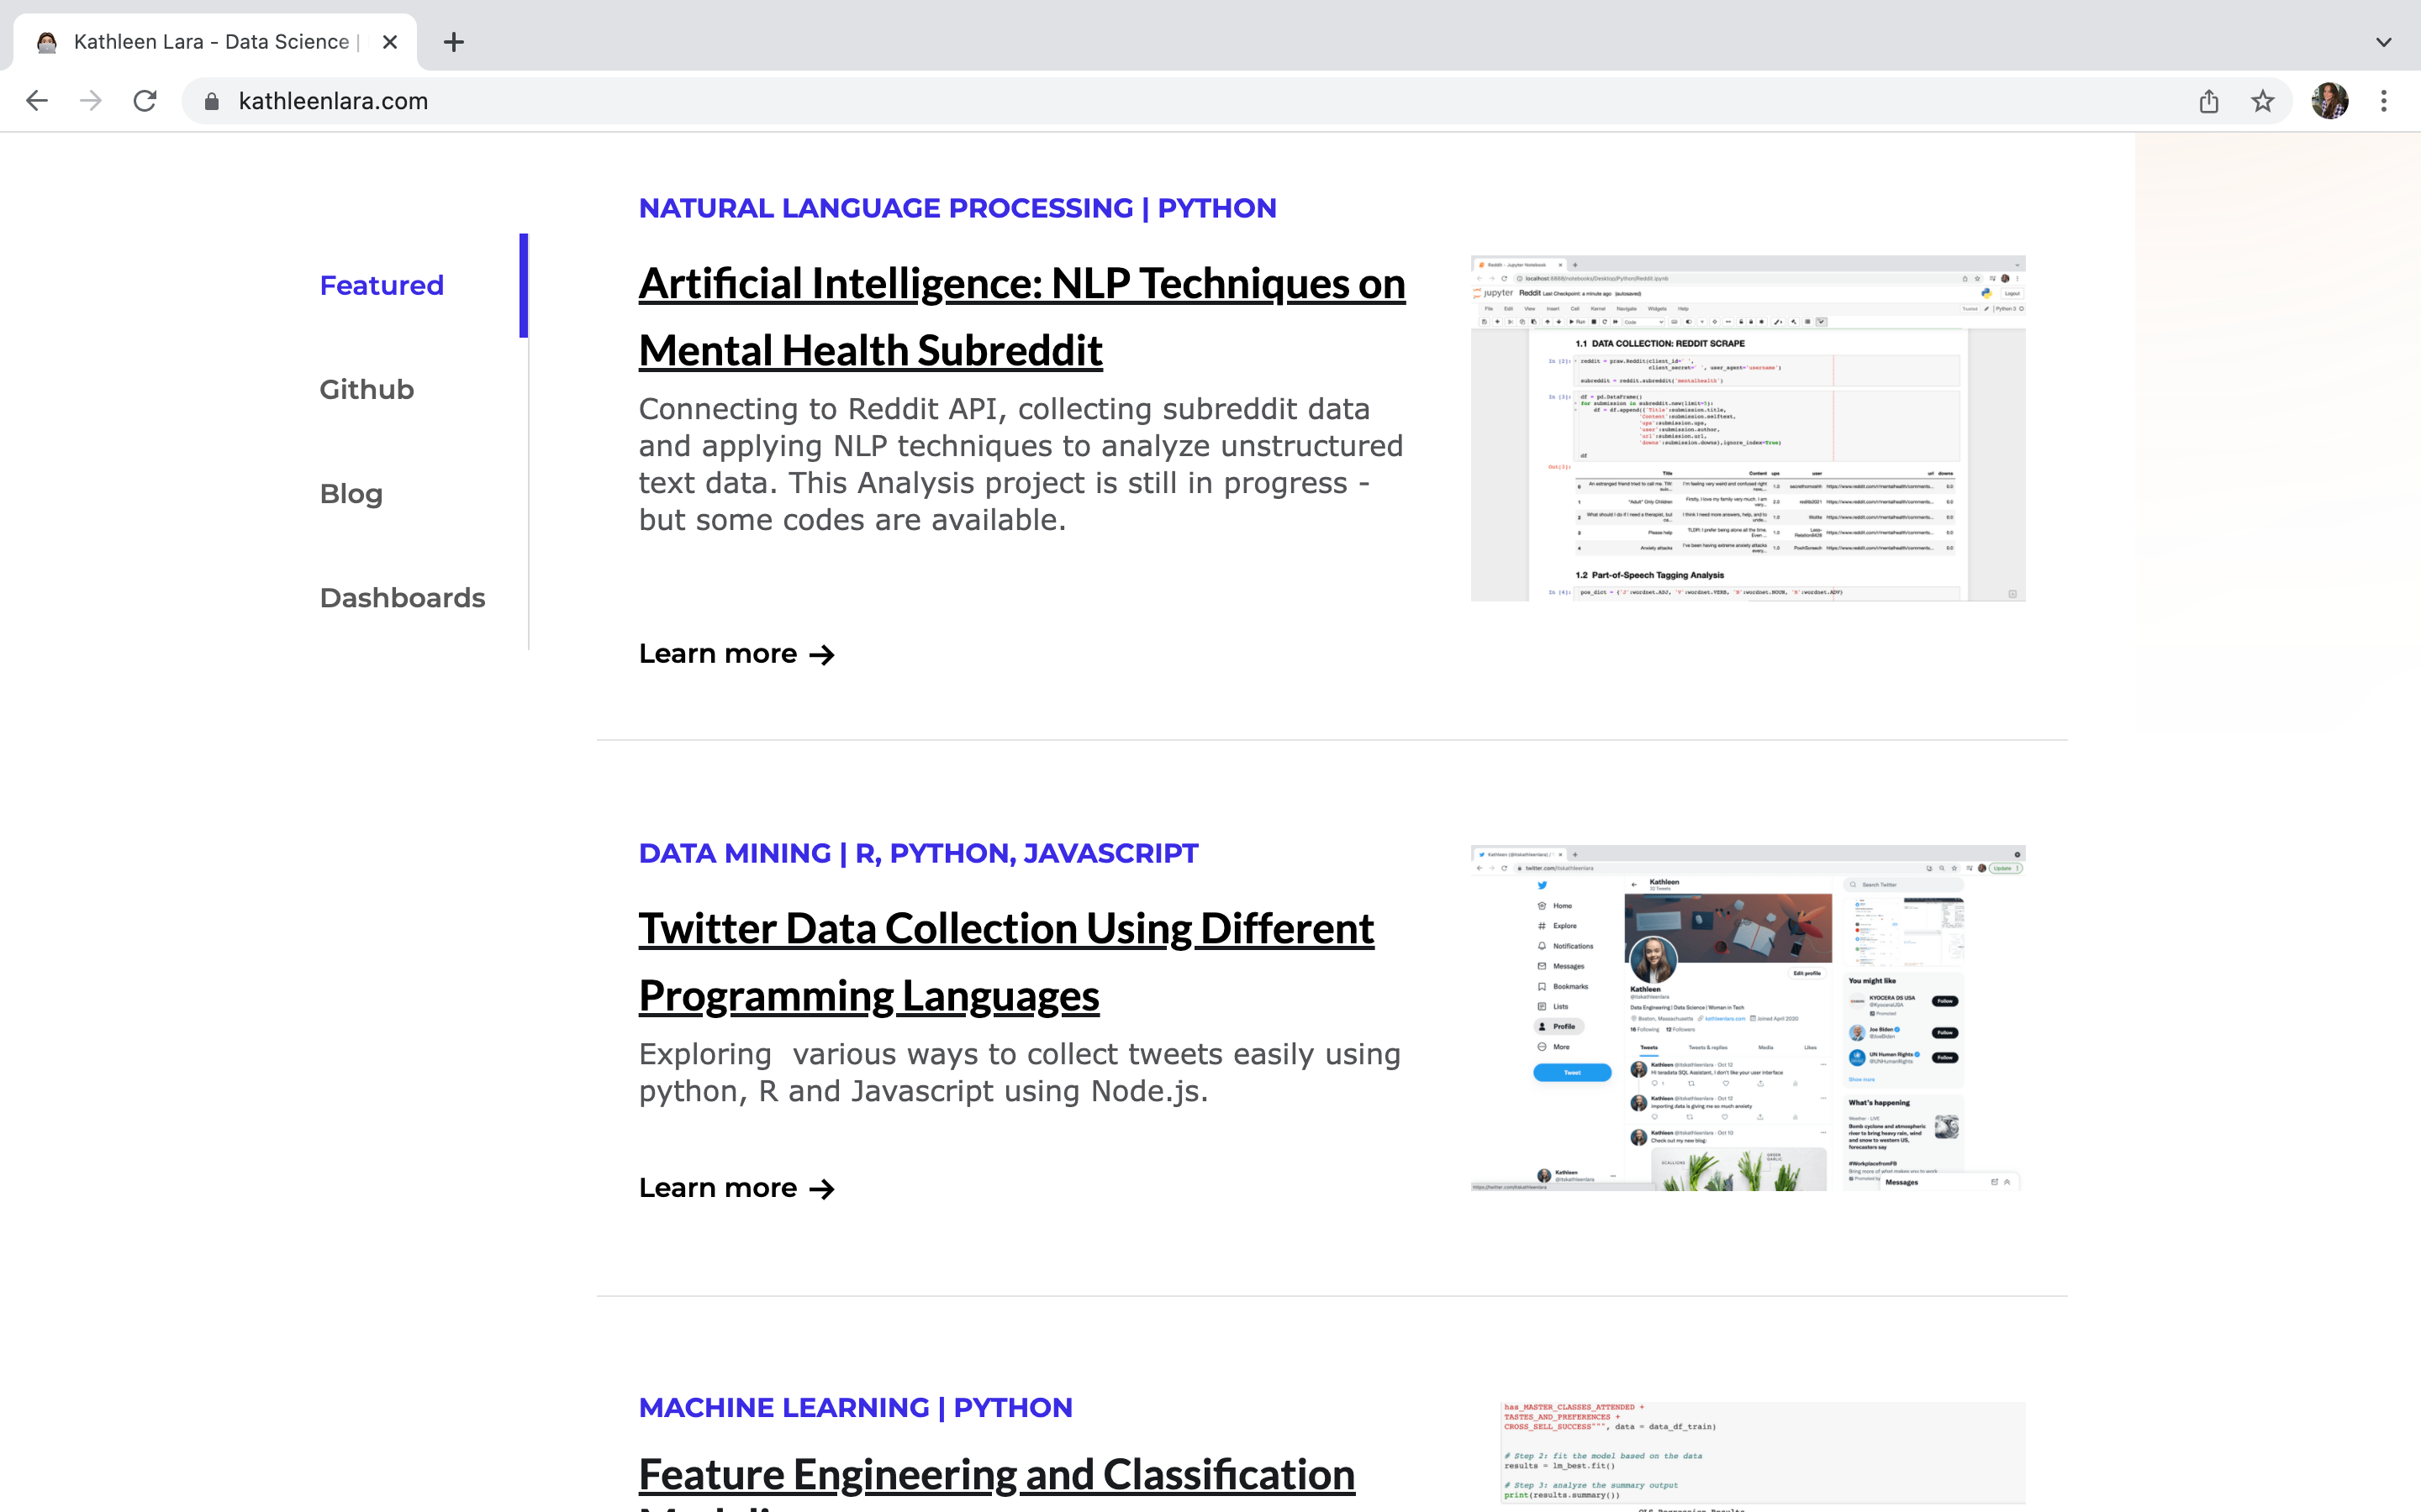The height and width of the screenshot is (1512, 2421).
Task: Select the Kathleen Lara - Data Science tab
Action: click(210, 42)
